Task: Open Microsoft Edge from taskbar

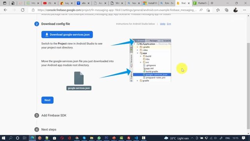Action: [x=32, y=138]
